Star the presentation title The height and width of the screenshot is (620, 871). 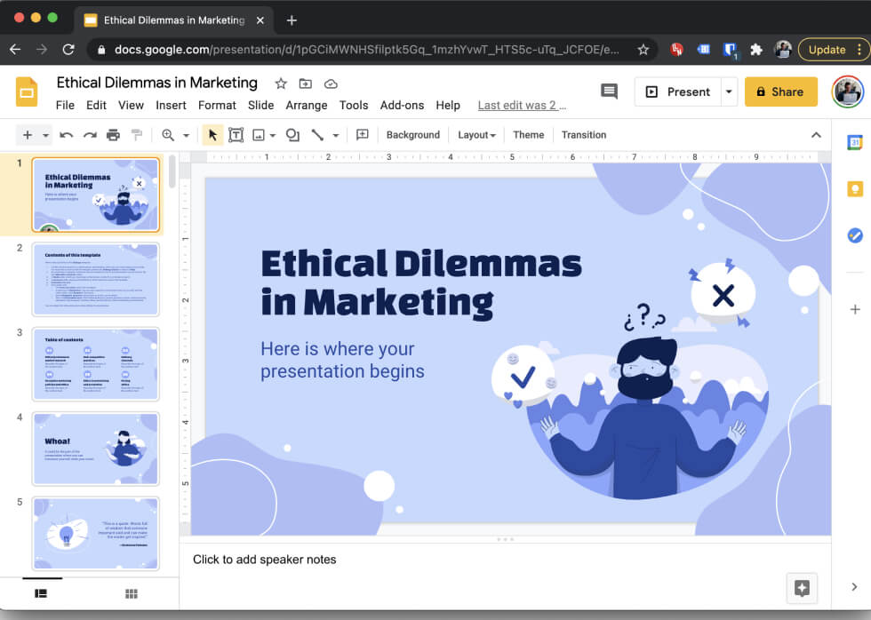[x=281, y=83]
